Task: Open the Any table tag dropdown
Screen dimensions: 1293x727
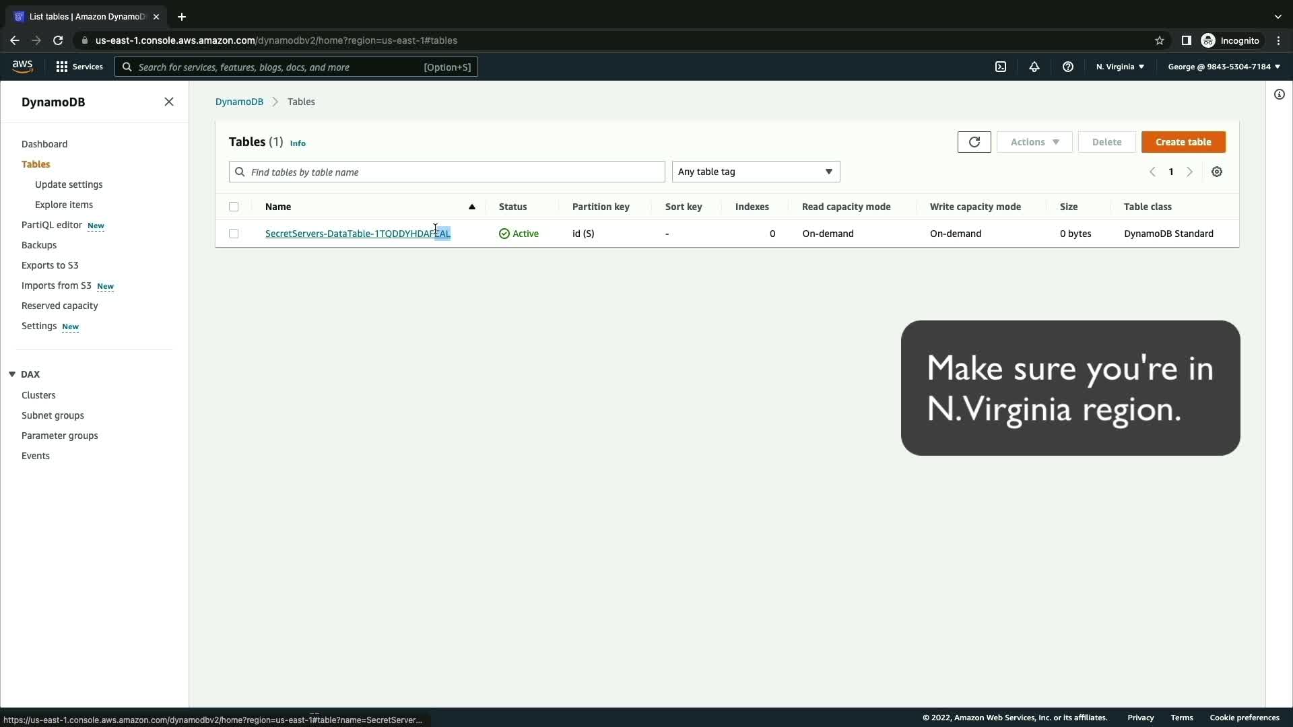Action: pyautogui.click(x=756, y=172)
